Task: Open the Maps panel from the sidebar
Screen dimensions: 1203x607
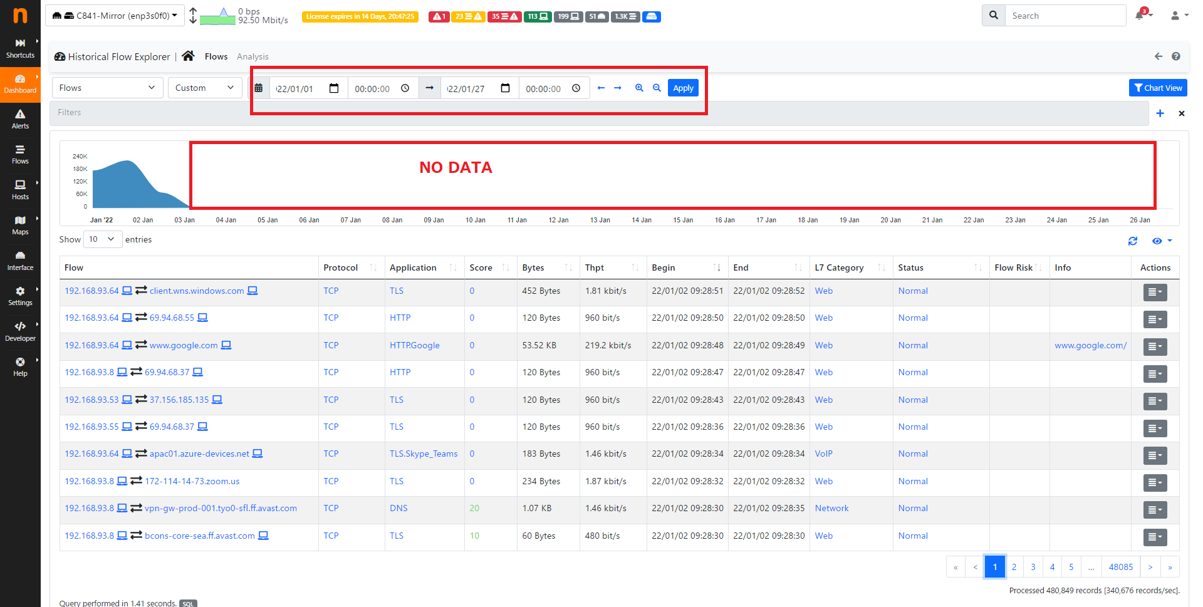Action: tap(20, 225)
